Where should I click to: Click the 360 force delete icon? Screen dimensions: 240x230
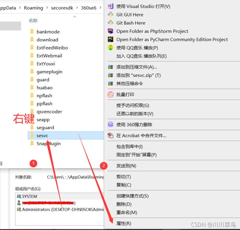coord(110,124)
